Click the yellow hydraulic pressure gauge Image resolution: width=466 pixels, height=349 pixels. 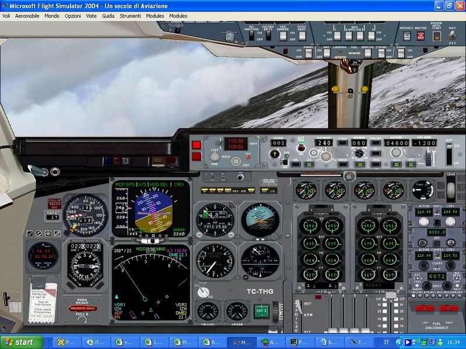point(208,312)
